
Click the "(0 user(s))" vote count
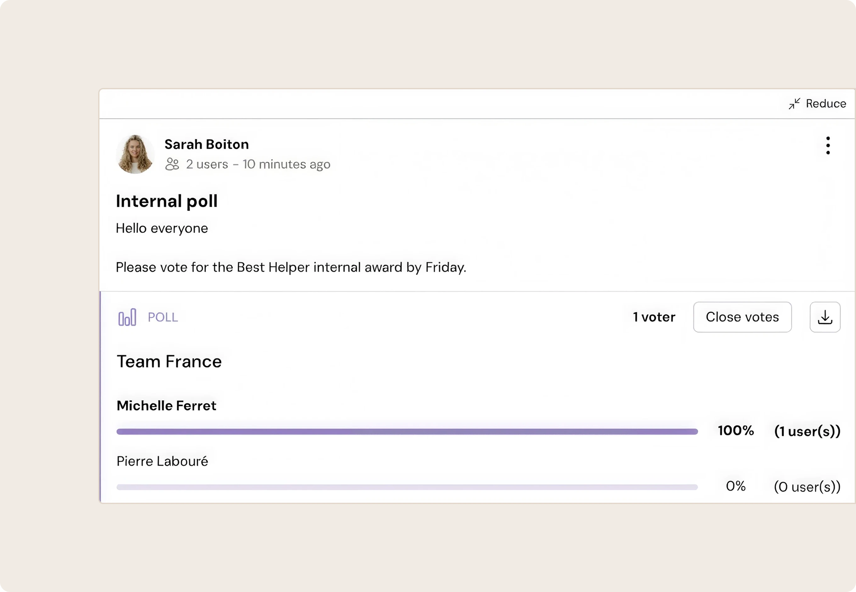point(807,487)
